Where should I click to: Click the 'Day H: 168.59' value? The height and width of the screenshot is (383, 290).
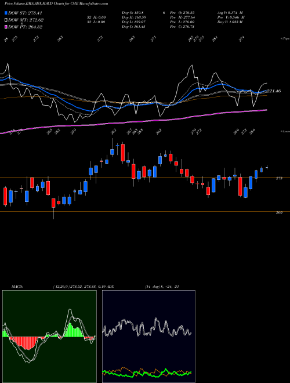[x=134, y=17]
